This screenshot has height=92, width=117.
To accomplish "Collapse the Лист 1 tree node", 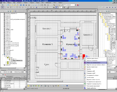I will pos(4,56).
